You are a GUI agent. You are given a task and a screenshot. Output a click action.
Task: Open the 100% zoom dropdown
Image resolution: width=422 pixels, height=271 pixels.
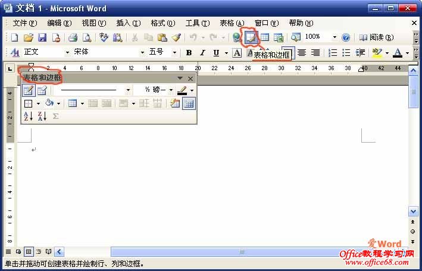tap(335, 37)
